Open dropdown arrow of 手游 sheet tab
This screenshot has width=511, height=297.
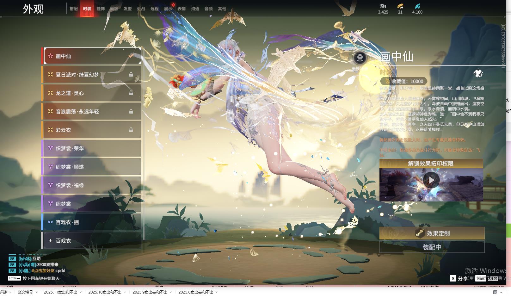[10, 292]
